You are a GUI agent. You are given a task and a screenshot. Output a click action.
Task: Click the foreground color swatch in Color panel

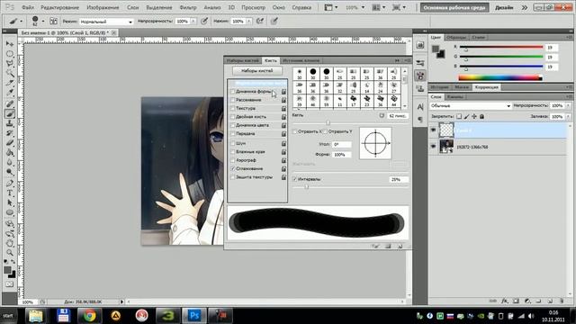pyautogui.click(x=436, y=49)
